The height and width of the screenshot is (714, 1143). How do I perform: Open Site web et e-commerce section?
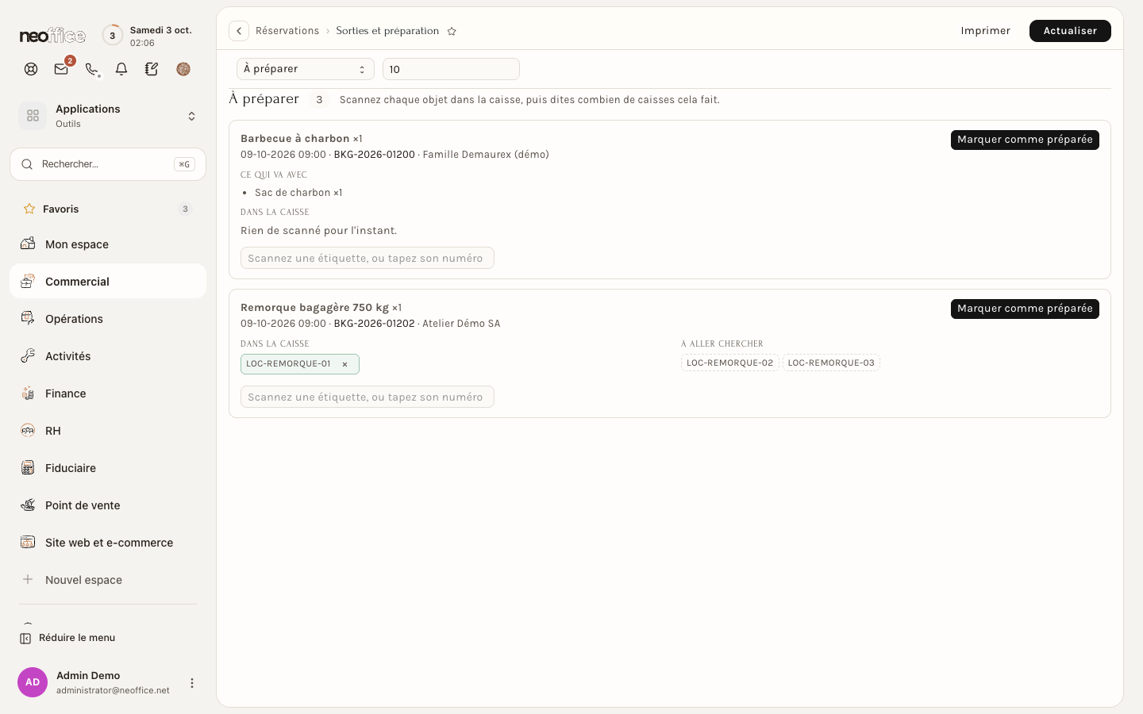[x=108, y=543]
